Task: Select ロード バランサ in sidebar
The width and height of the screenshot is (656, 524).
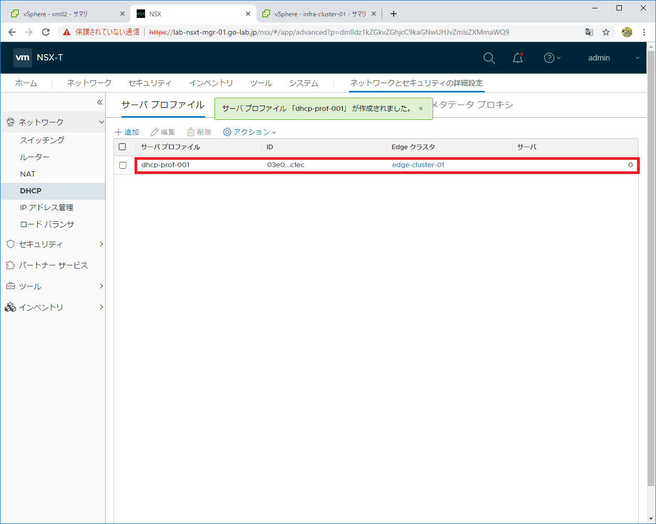Action: point(47,224)
